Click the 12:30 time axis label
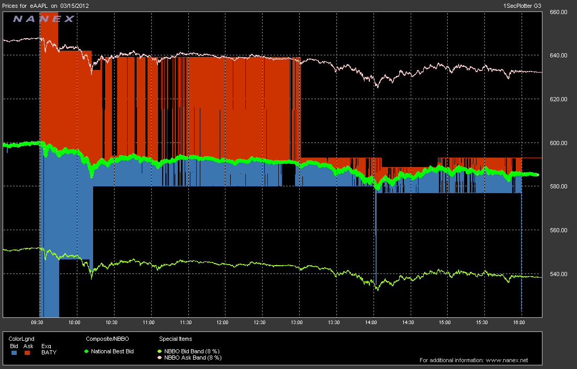Screen dimensions: 577x369 point(259,323)
